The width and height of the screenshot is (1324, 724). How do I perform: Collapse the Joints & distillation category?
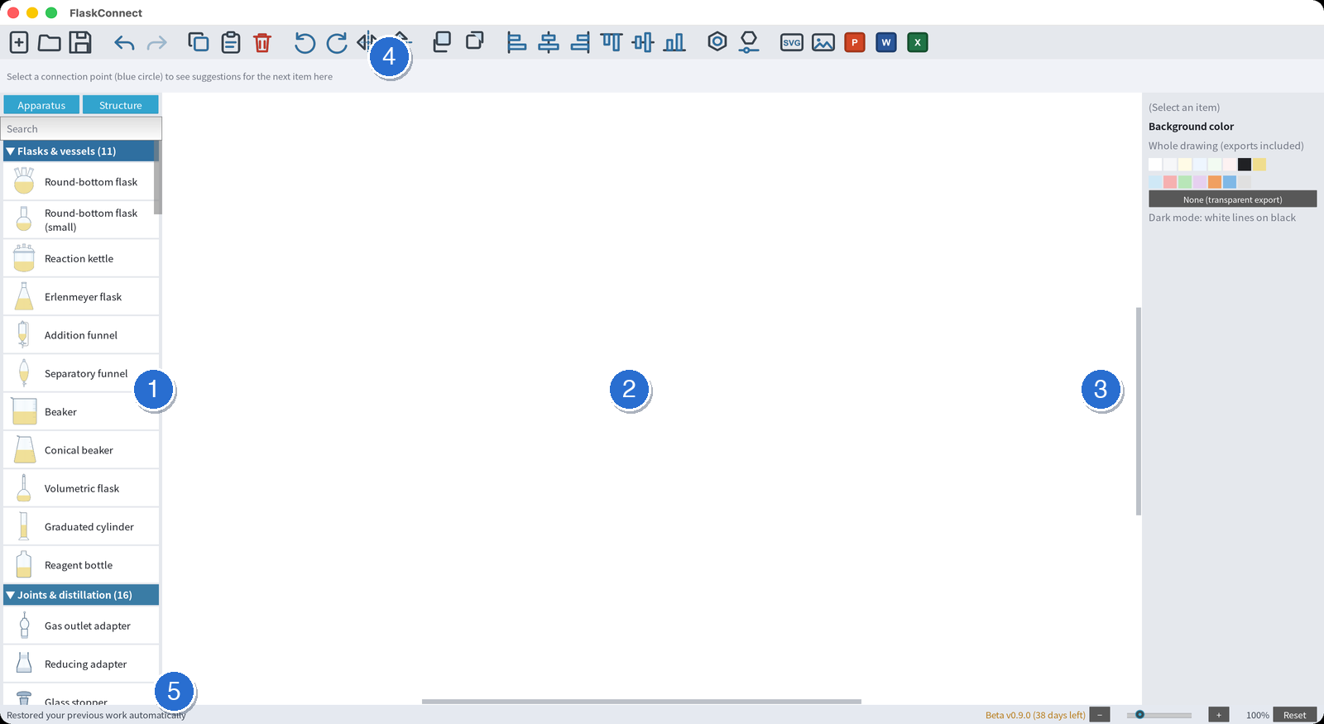(81, 595)
